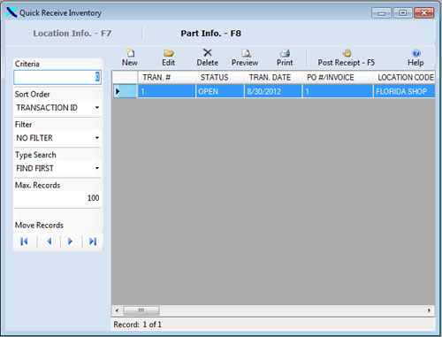Expand the Type Search FIND FIRST dropdown
This screenshot has width=442, height=337.
pos(97,168)
